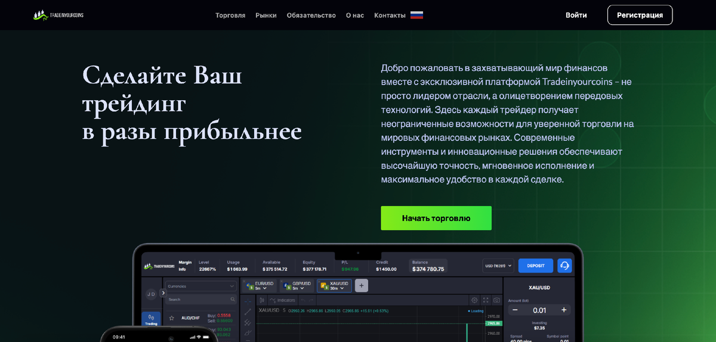
Task: Click the Регистрация button
Action: point(640,15)
